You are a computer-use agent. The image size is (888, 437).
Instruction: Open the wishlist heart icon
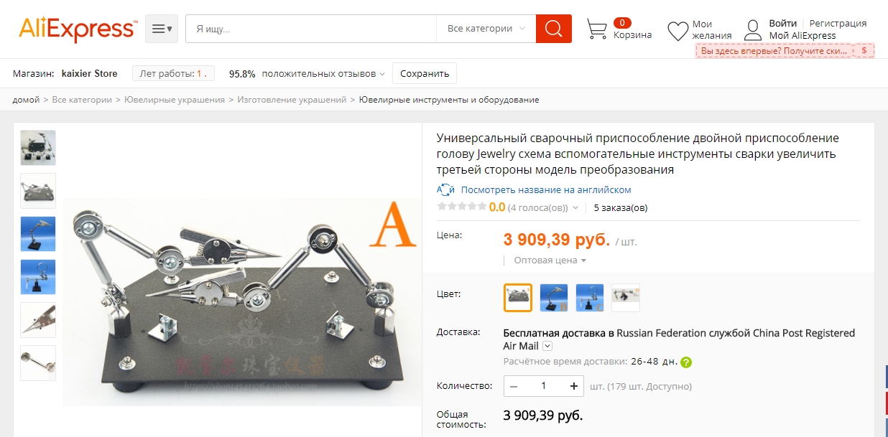point(677,31)
